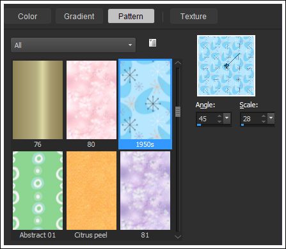Select the gold pattern named 76
The height and width of the screenshot is (249, 286).
(38, 104)
